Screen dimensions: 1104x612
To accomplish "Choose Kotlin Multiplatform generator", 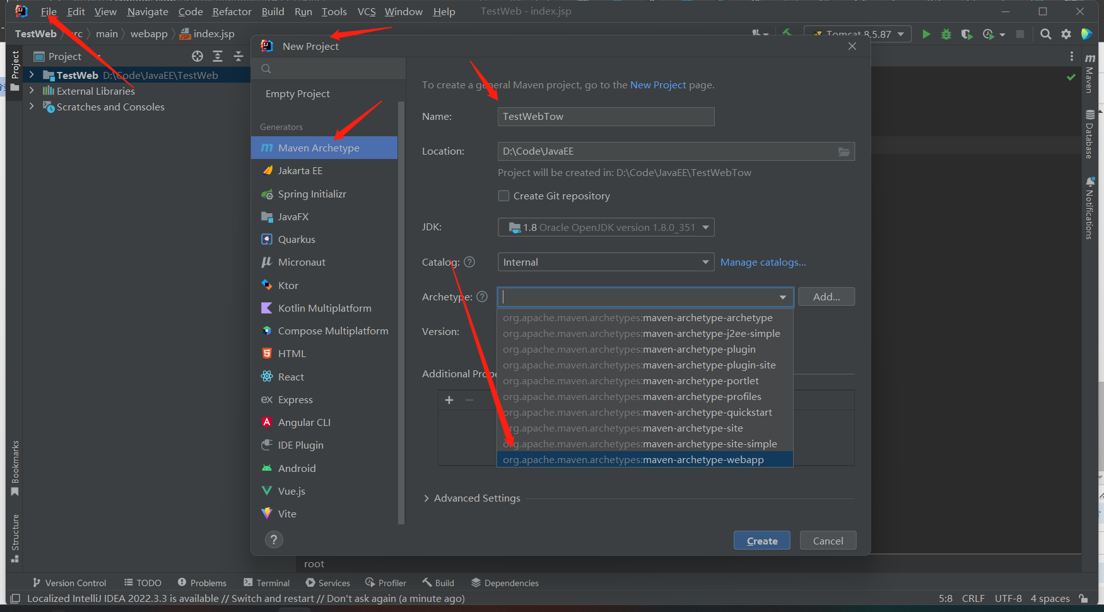I will coord(324,308).
